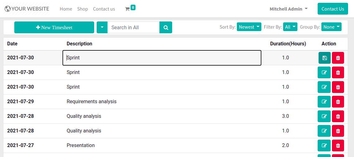Open the Sort By Newest dropdown

249,27
